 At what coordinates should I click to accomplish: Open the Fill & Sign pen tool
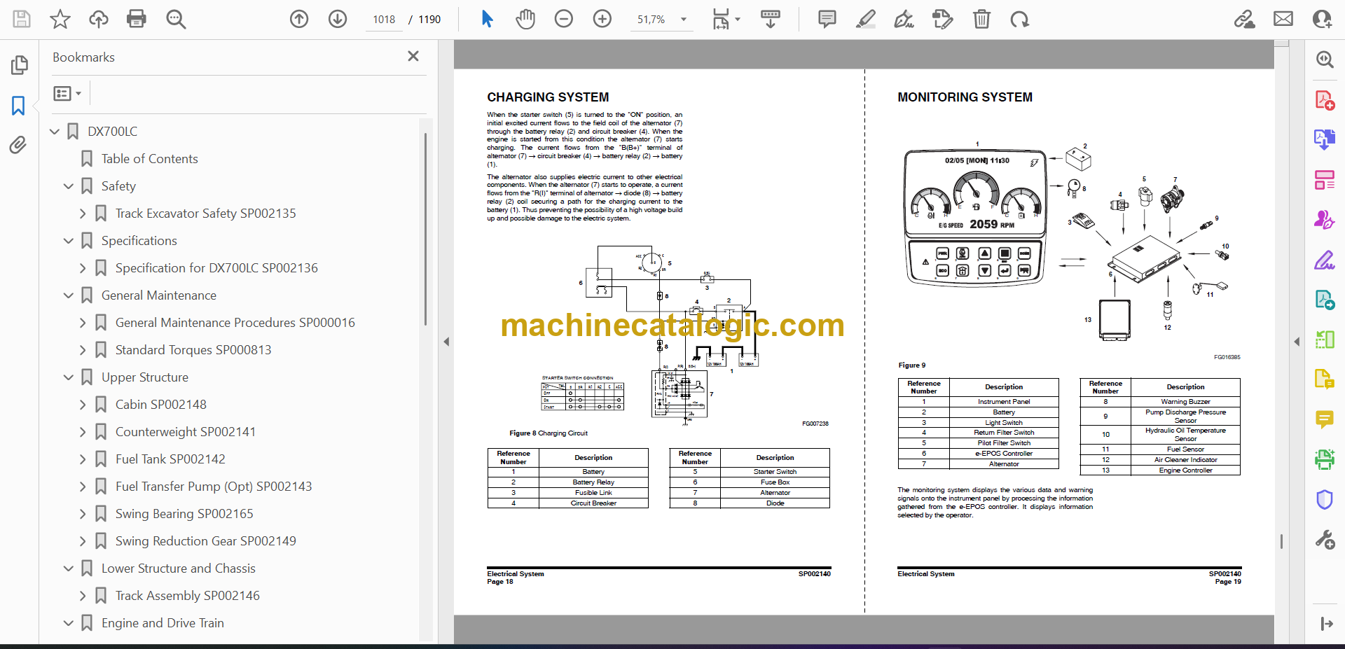(x=1324, y=260)
